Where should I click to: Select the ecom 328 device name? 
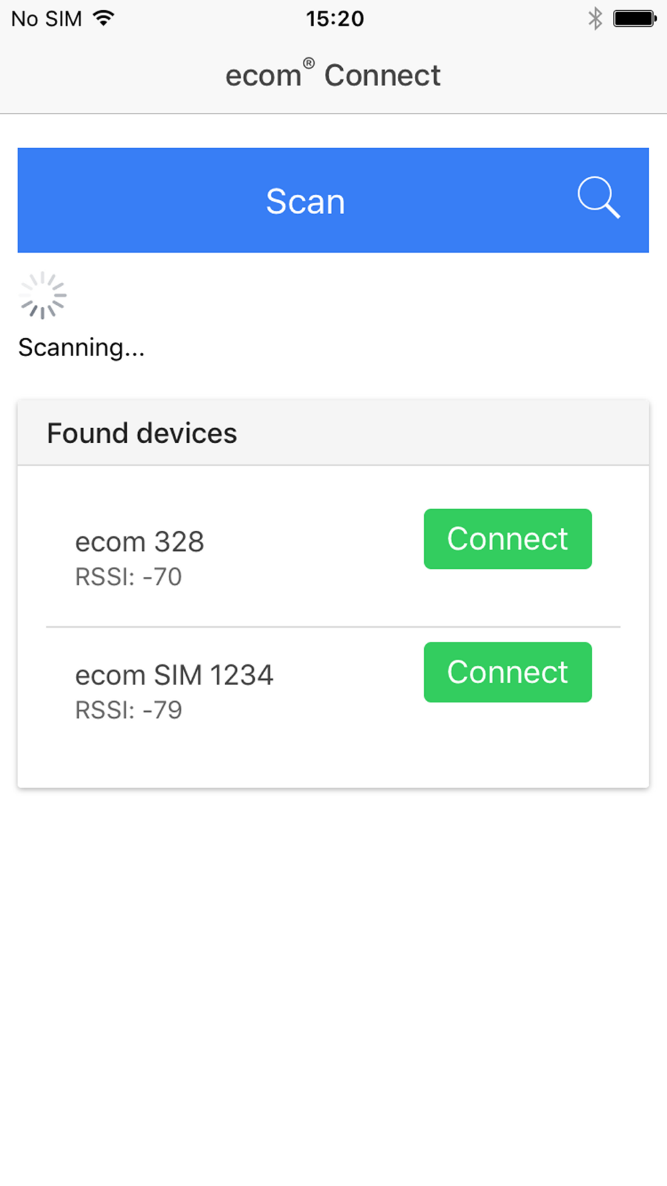click(x=139, y=542)
